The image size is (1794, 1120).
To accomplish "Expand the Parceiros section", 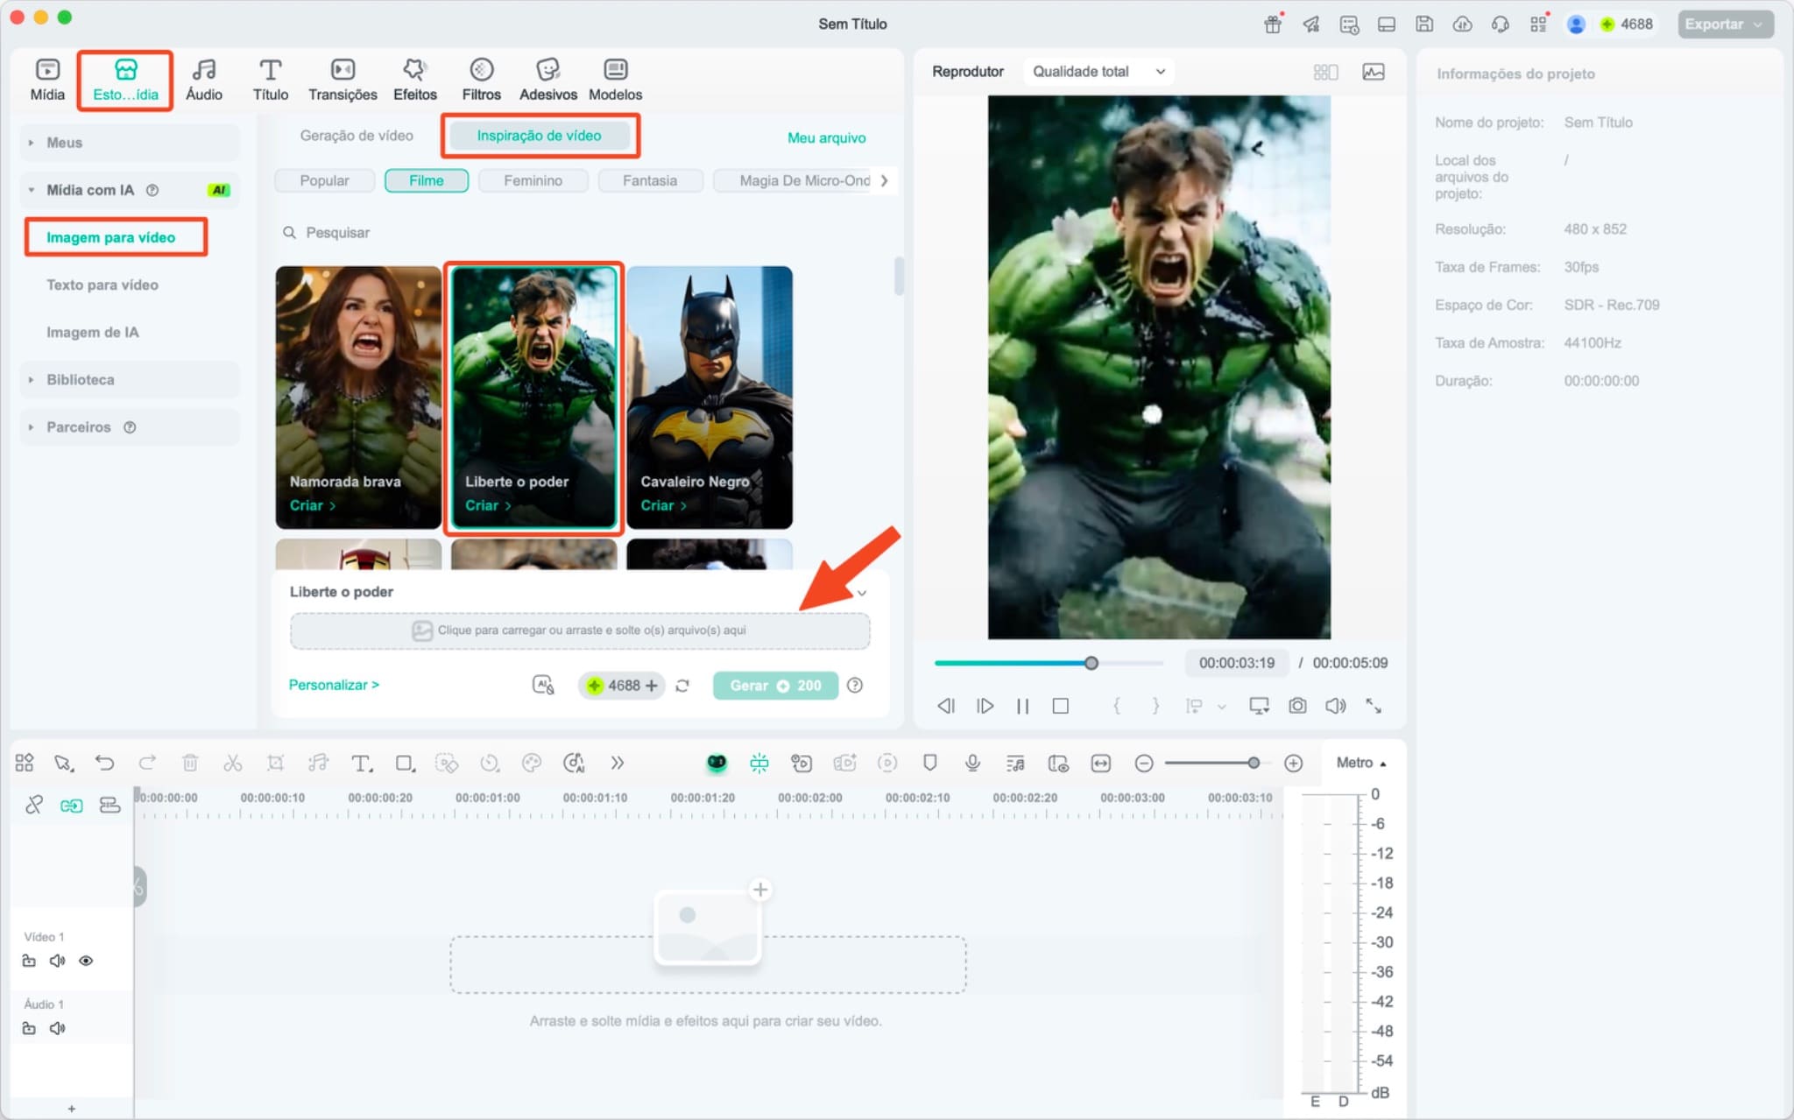I will [130, 426].
